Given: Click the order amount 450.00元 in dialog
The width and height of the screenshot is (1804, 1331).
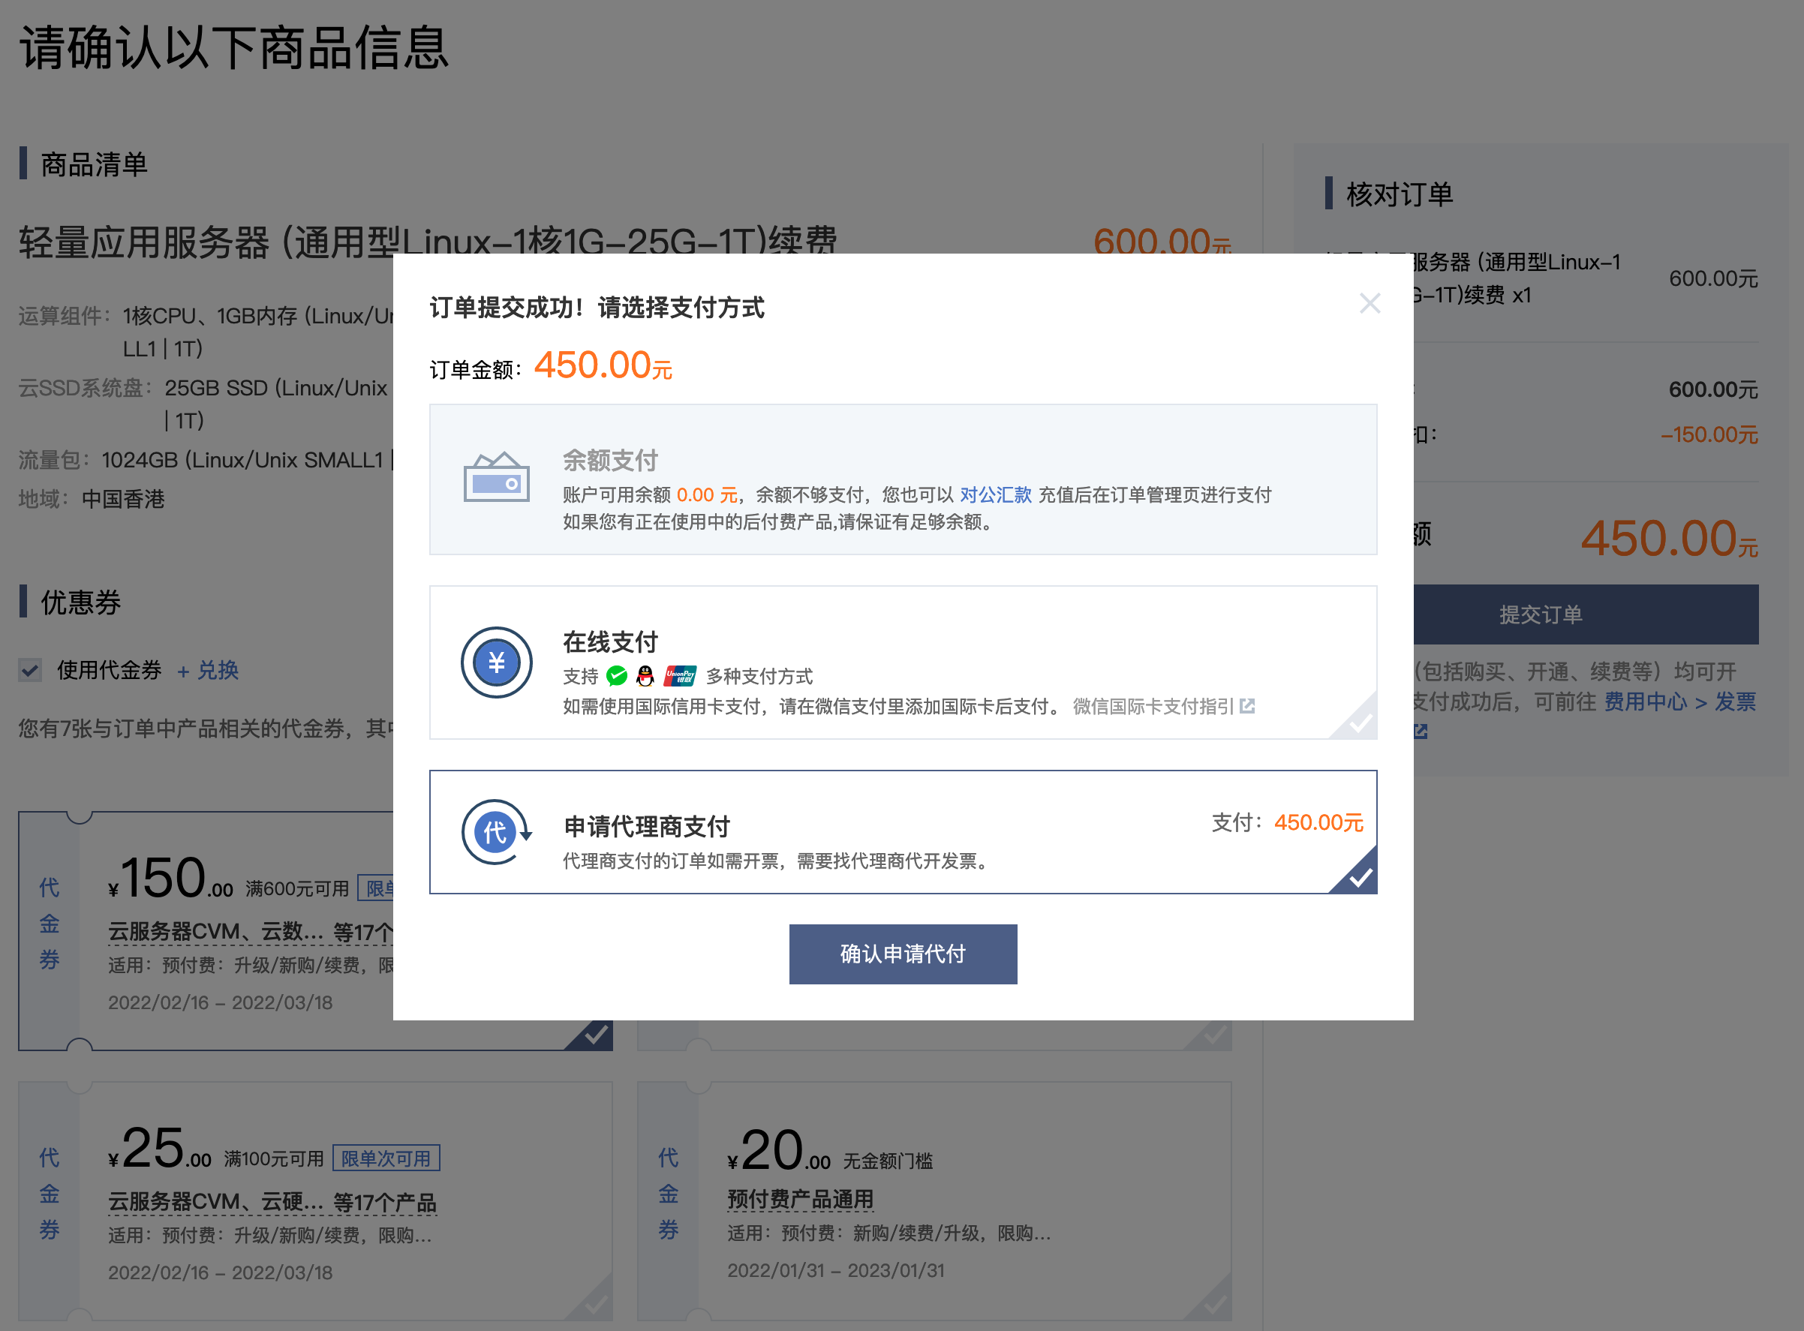Looking at the screenshot, I should [x=603, y=365].
